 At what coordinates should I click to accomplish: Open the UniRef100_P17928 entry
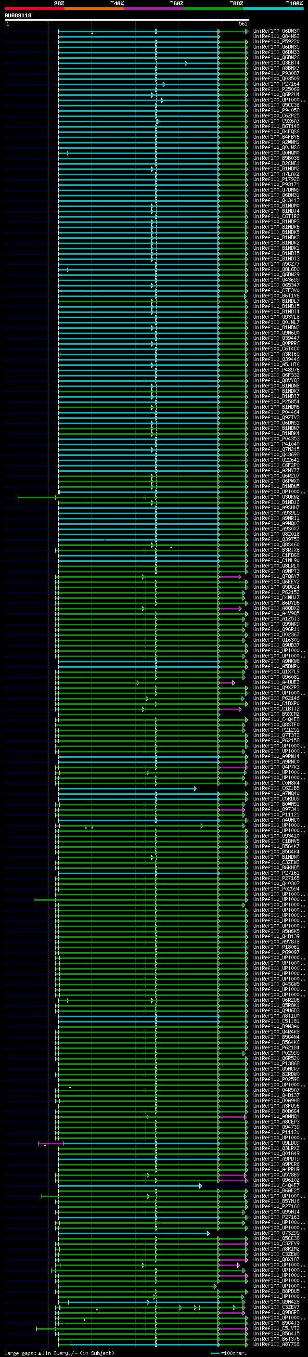[276, 180]
